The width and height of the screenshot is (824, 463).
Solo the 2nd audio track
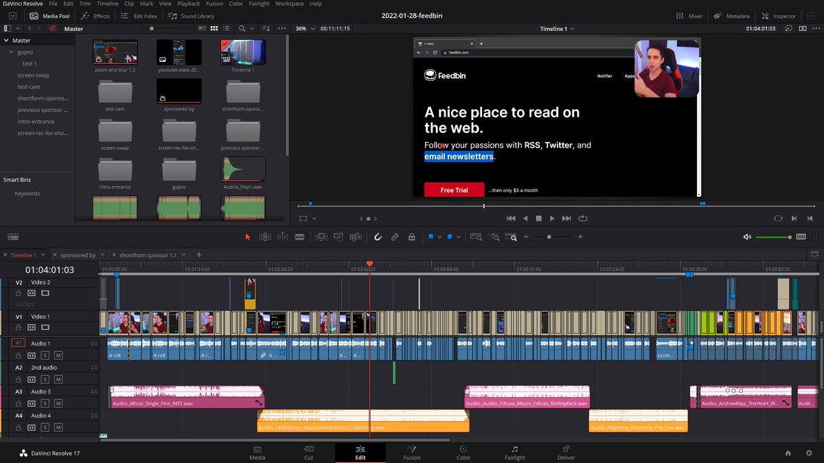click(45, 379)
